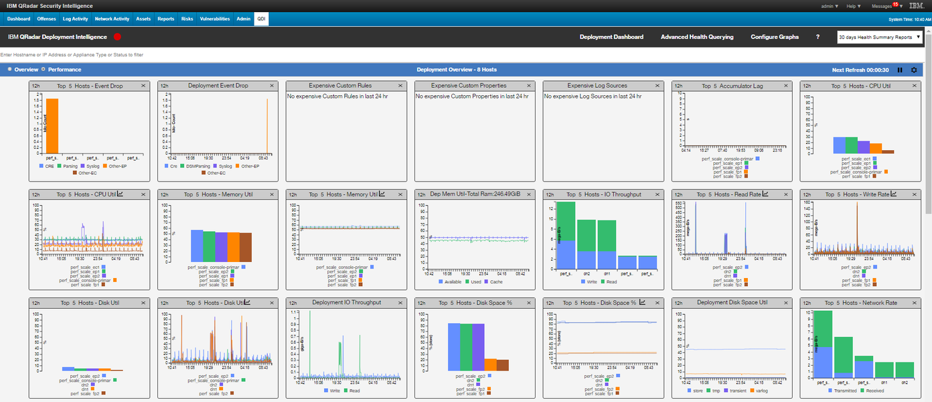932x402 pixels.
Task: Open the 30 days Health Summary Reports dropdown
Action: click(x=880, y=38)
